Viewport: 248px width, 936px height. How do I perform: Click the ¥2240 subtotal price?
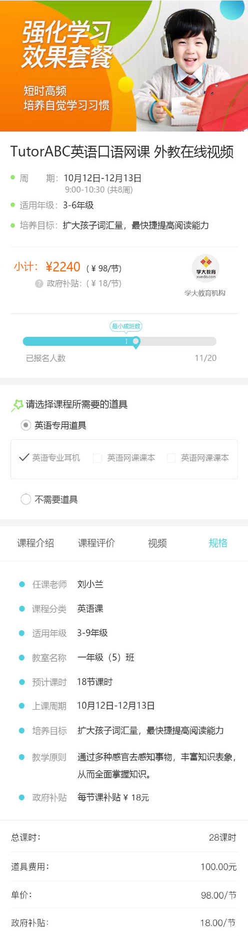[63, 267]
